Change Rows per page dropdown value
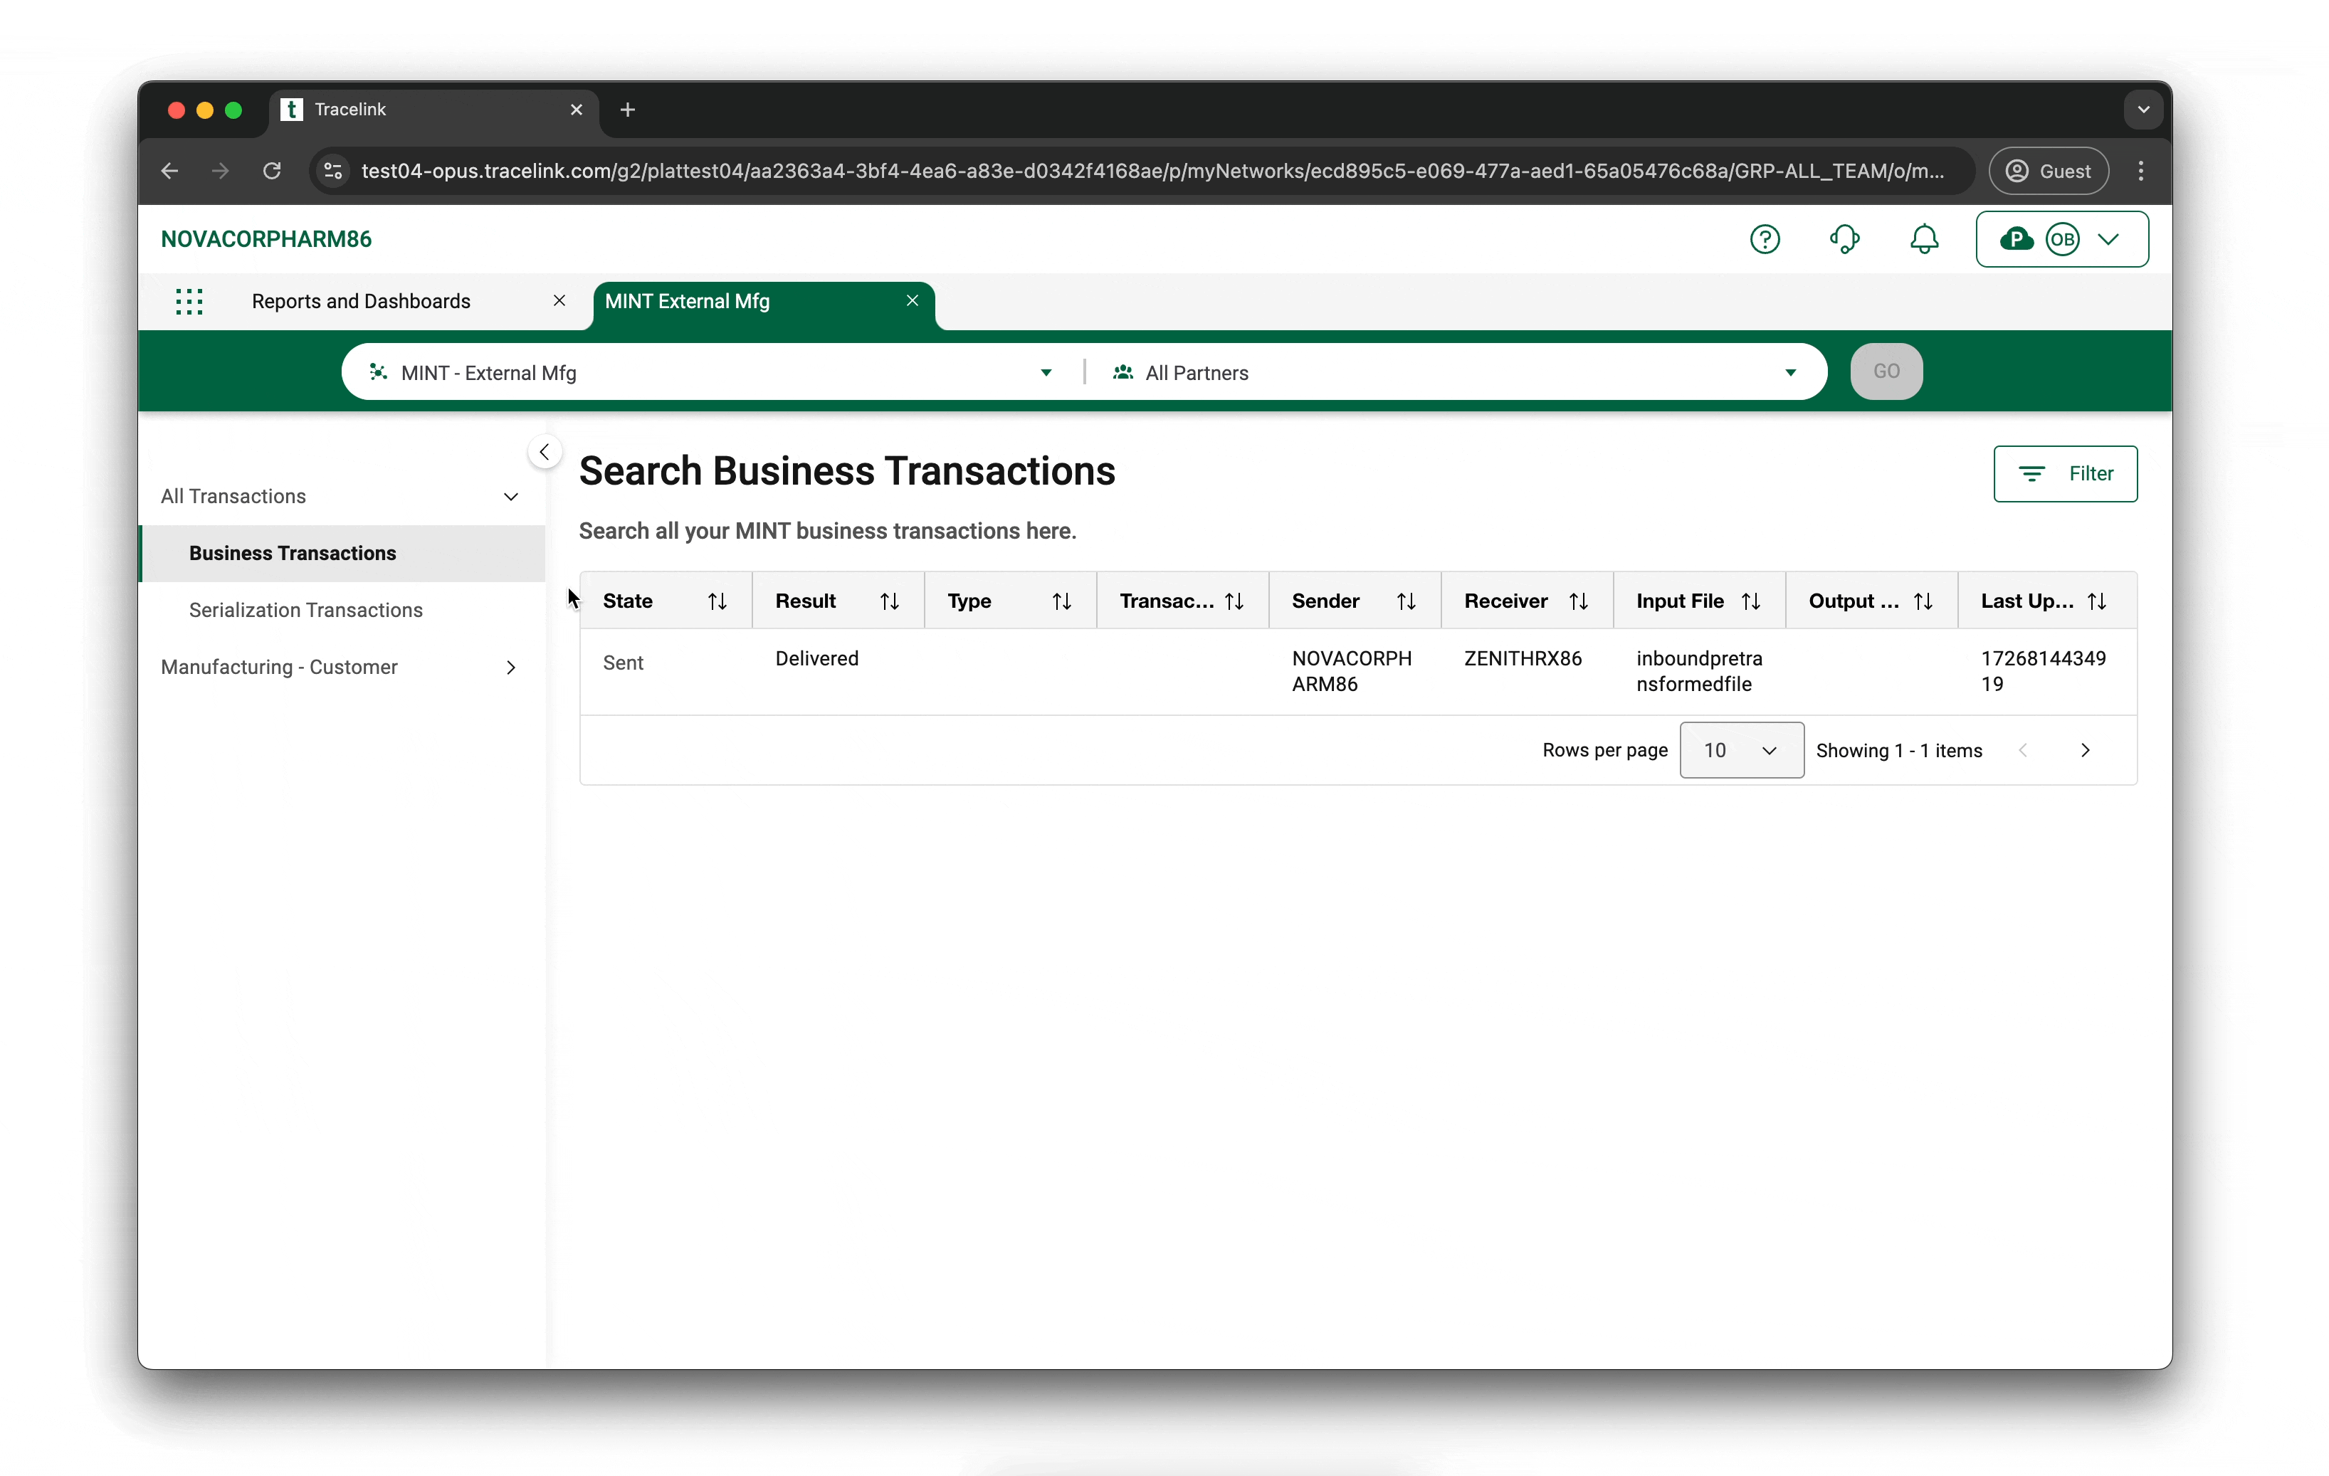 (1741, 751)
